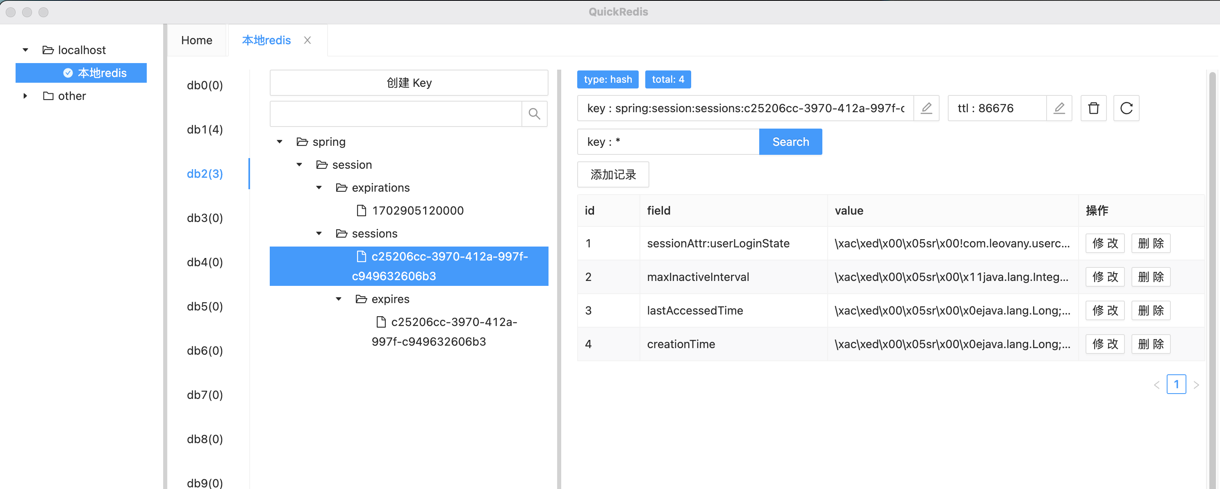Select database db8(0)

205,439
